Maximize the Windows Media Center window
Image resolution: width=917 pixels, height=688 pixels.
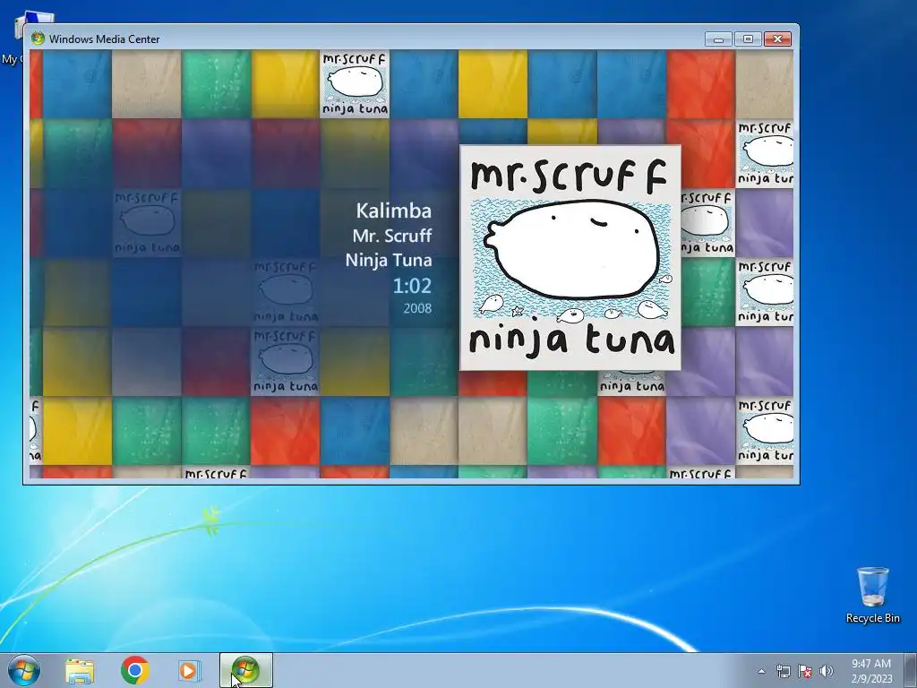pos(748,39)
